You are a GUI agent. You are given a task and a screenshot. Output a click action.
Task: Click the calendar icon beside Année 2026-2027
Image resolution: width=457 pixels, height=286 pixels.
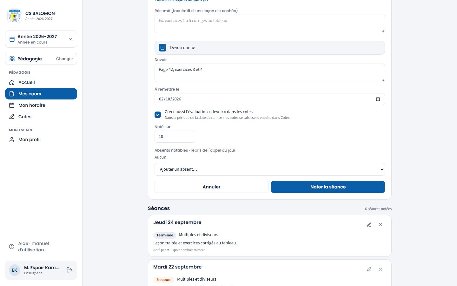pyautogui.click(x=12, y=39)
